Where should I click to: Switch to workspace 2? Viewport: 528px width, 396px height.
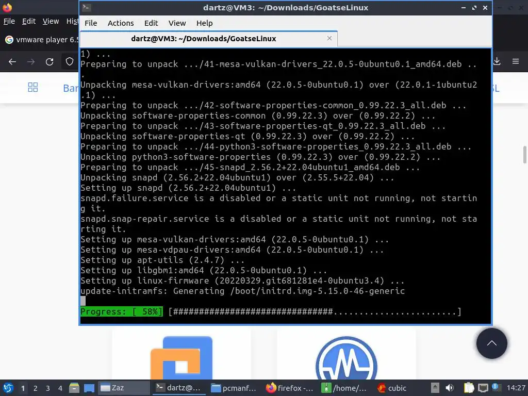pos(36,388)
